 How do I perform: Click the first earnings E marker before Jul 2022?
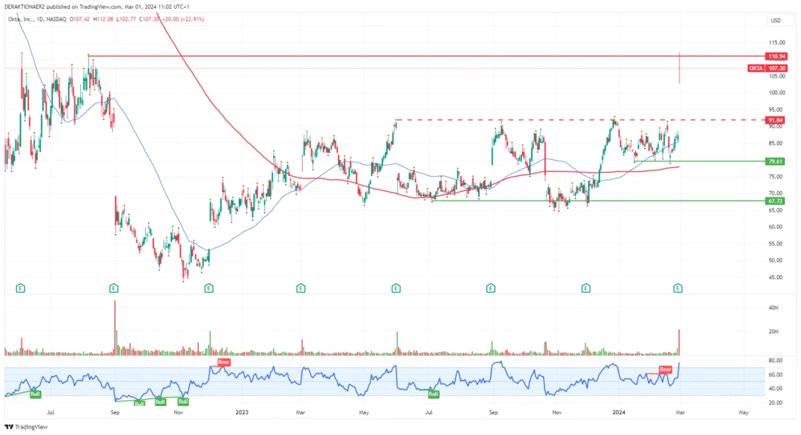point(21,288)
